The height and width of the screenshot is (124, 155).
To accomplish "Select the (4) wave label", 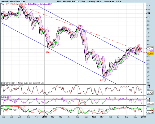I will [139, 45].
